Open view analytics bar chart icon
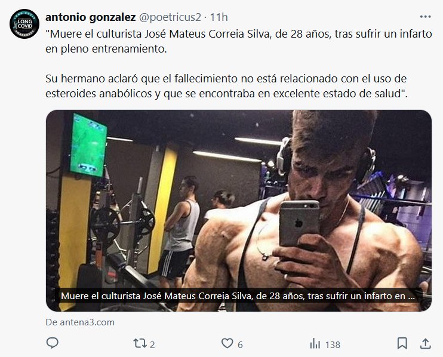The image size is (443, 357). click(x=315, y=343)
